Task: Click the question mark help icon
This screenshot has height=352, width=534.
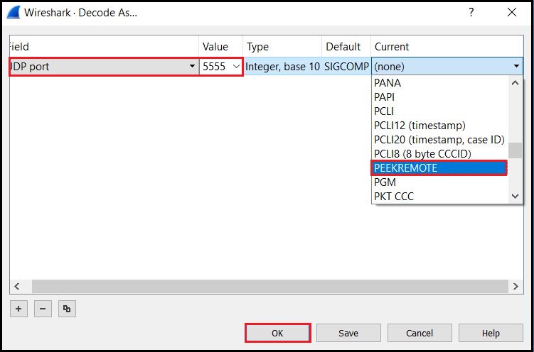Action: (x=471, y=12)
